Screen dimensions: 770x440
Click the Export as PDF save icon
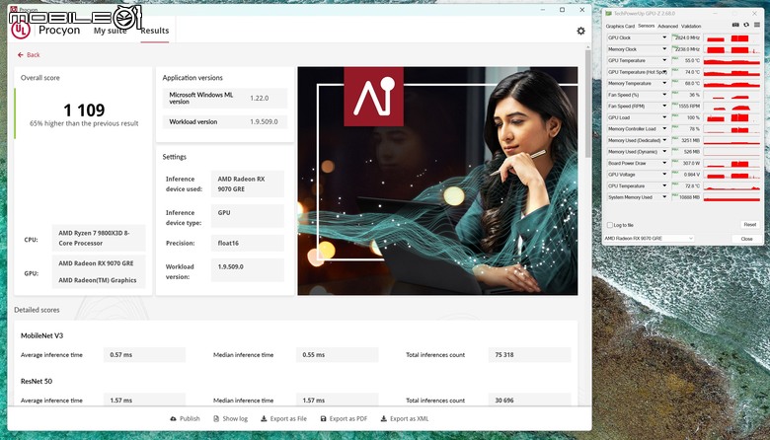pyautogui.click(x=323, y=419)
